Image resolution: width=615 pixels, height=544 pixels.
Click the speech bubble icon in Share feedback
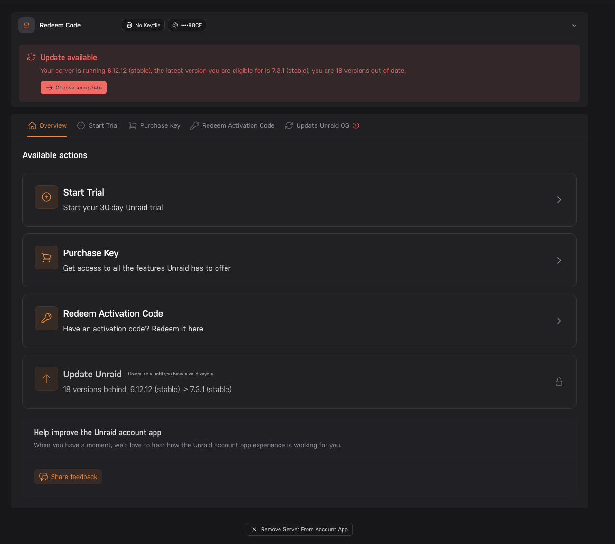[44, 477]
